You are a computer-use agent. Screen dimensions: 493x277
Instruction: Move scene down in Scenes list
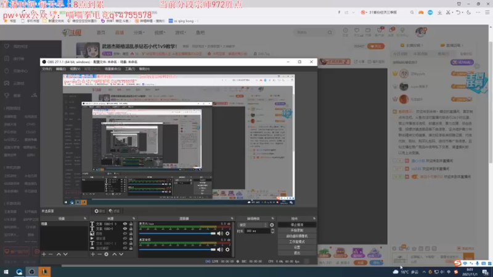pyautogui.click(x=65, y=254)
